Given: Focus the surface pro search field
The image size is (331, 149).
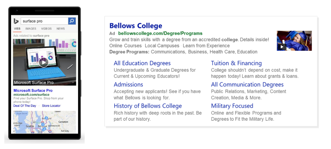Looking at the screenshot, I should pyautogui.click(x=44, y=21).
